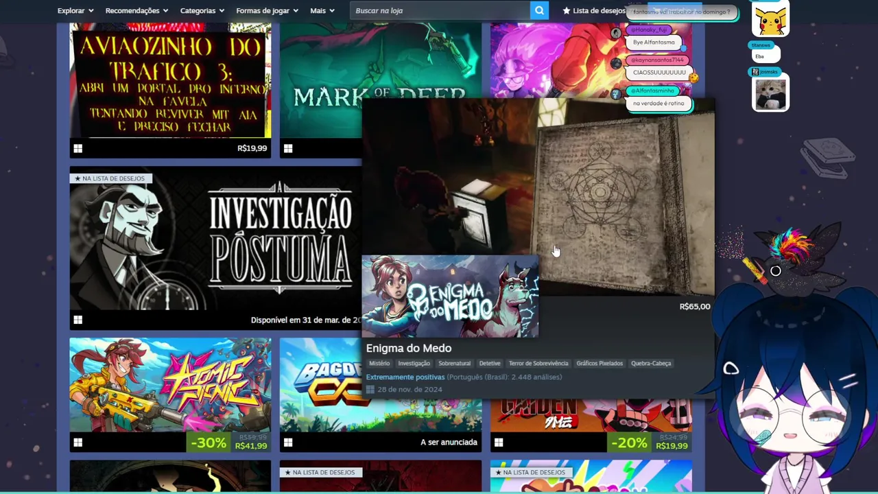Click Windows icon on Atomic Picnic card
Screen dimensions: 878x494
[x=78, y=443]
